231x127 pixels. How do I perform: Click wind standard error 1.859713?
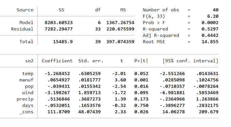click(90, 93)
